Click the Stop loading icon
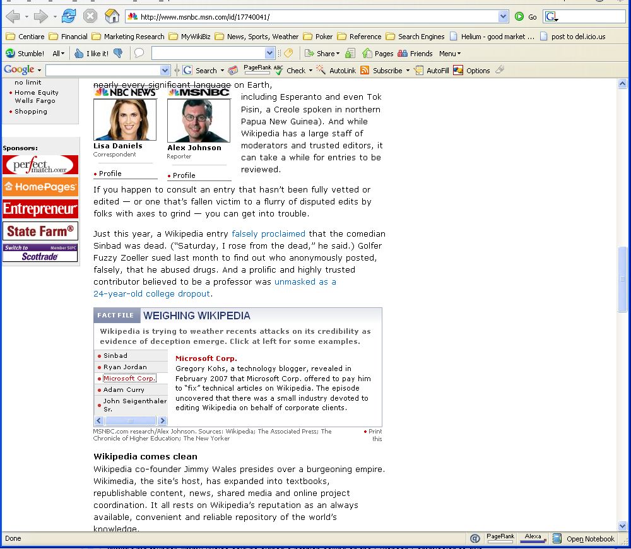The image size is (631, 549). pyautogui.click(x=90, y=16)
